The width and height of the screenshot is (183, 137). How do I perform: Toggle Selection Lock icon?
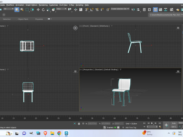coord(79,123)
